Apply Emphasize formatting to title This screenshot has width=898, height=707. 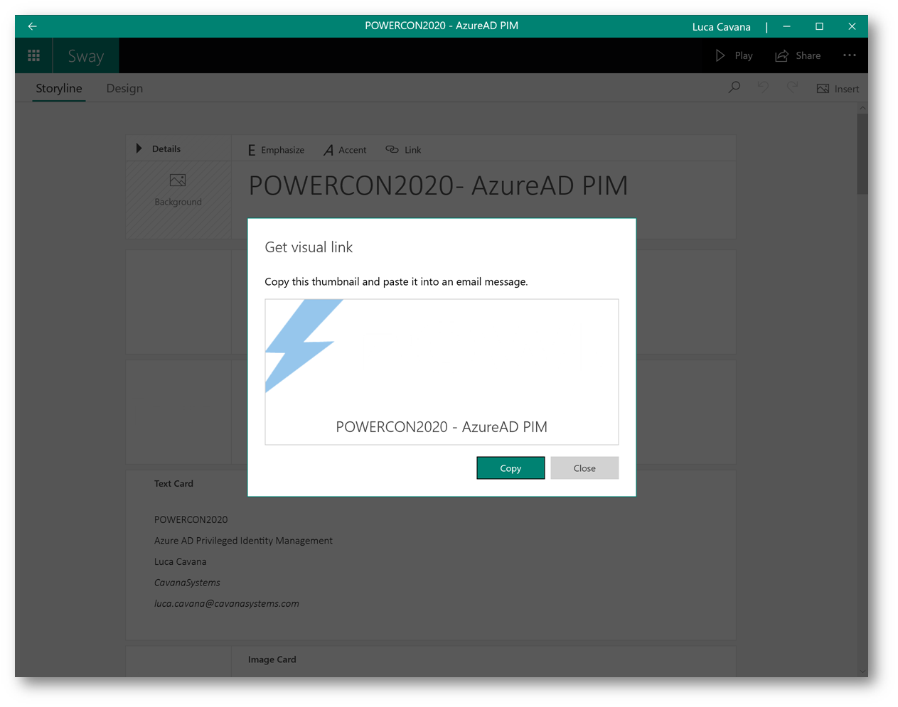(x=276, y=150)
